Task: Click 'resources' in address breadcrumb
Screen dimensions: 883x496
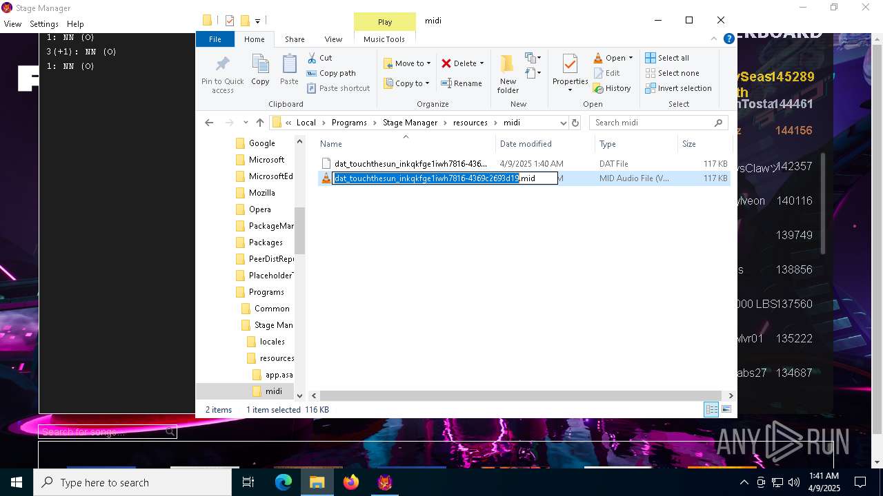Action: point(470,123)
